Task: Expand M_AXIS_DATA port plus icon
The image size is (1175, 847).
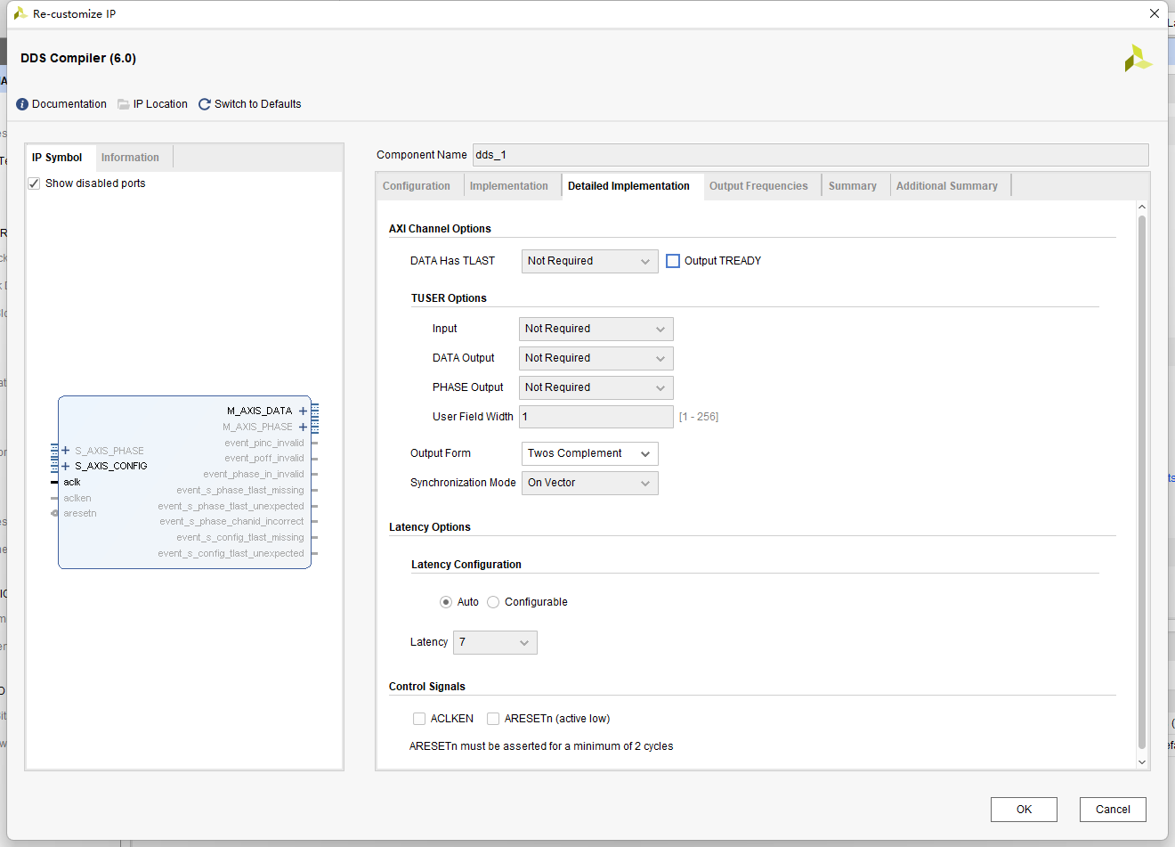Action: (x=303, y=411)
